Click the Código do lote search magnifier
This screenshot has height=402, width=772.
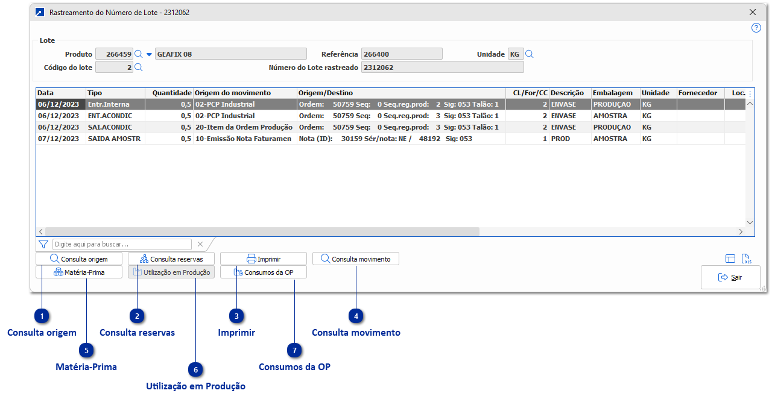click(138, 68)
